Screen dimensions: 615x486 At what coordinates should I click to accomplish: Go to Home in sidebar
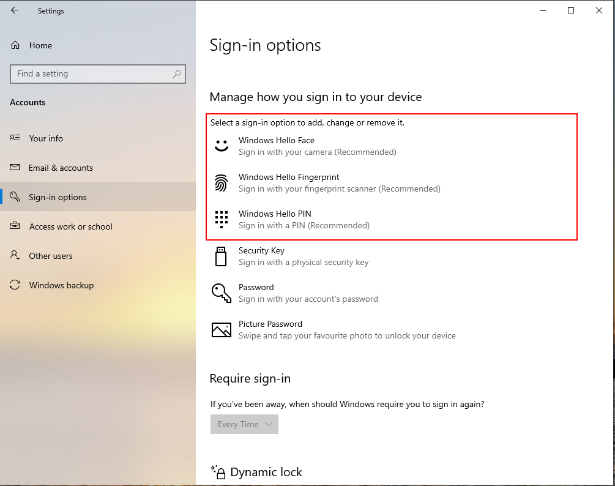[98, 45]
